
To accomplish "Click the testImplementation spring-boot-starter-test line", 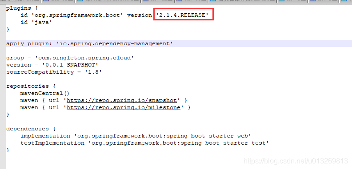I will tap(145, 143).
